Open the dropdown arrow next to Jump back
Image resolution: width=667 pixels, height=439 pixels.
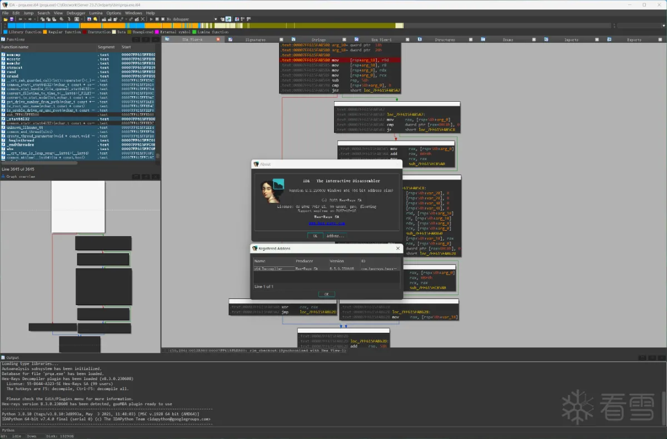tap(24, 19)
